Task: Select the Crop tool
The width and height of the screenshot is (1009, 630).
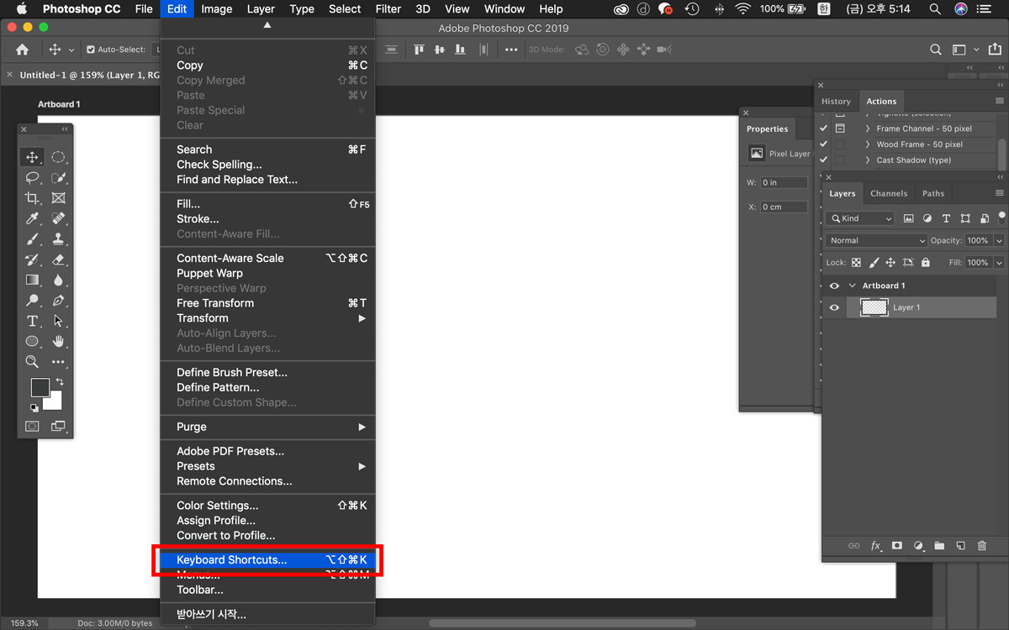Action: [32, 198]
